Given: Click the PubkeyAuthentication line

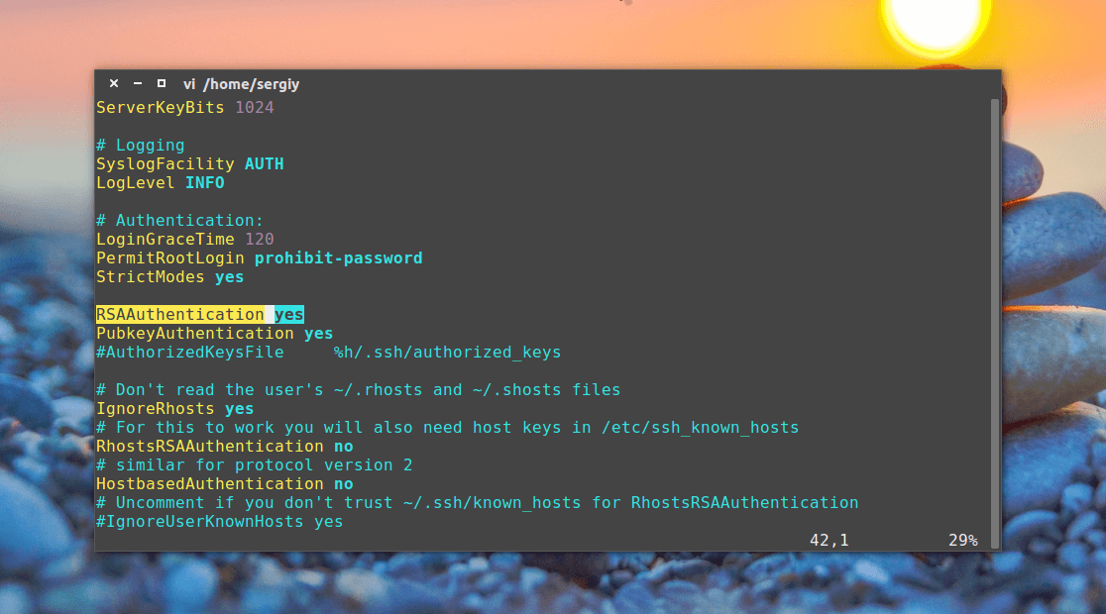Looking at the screenshot, I should point(214,333).
